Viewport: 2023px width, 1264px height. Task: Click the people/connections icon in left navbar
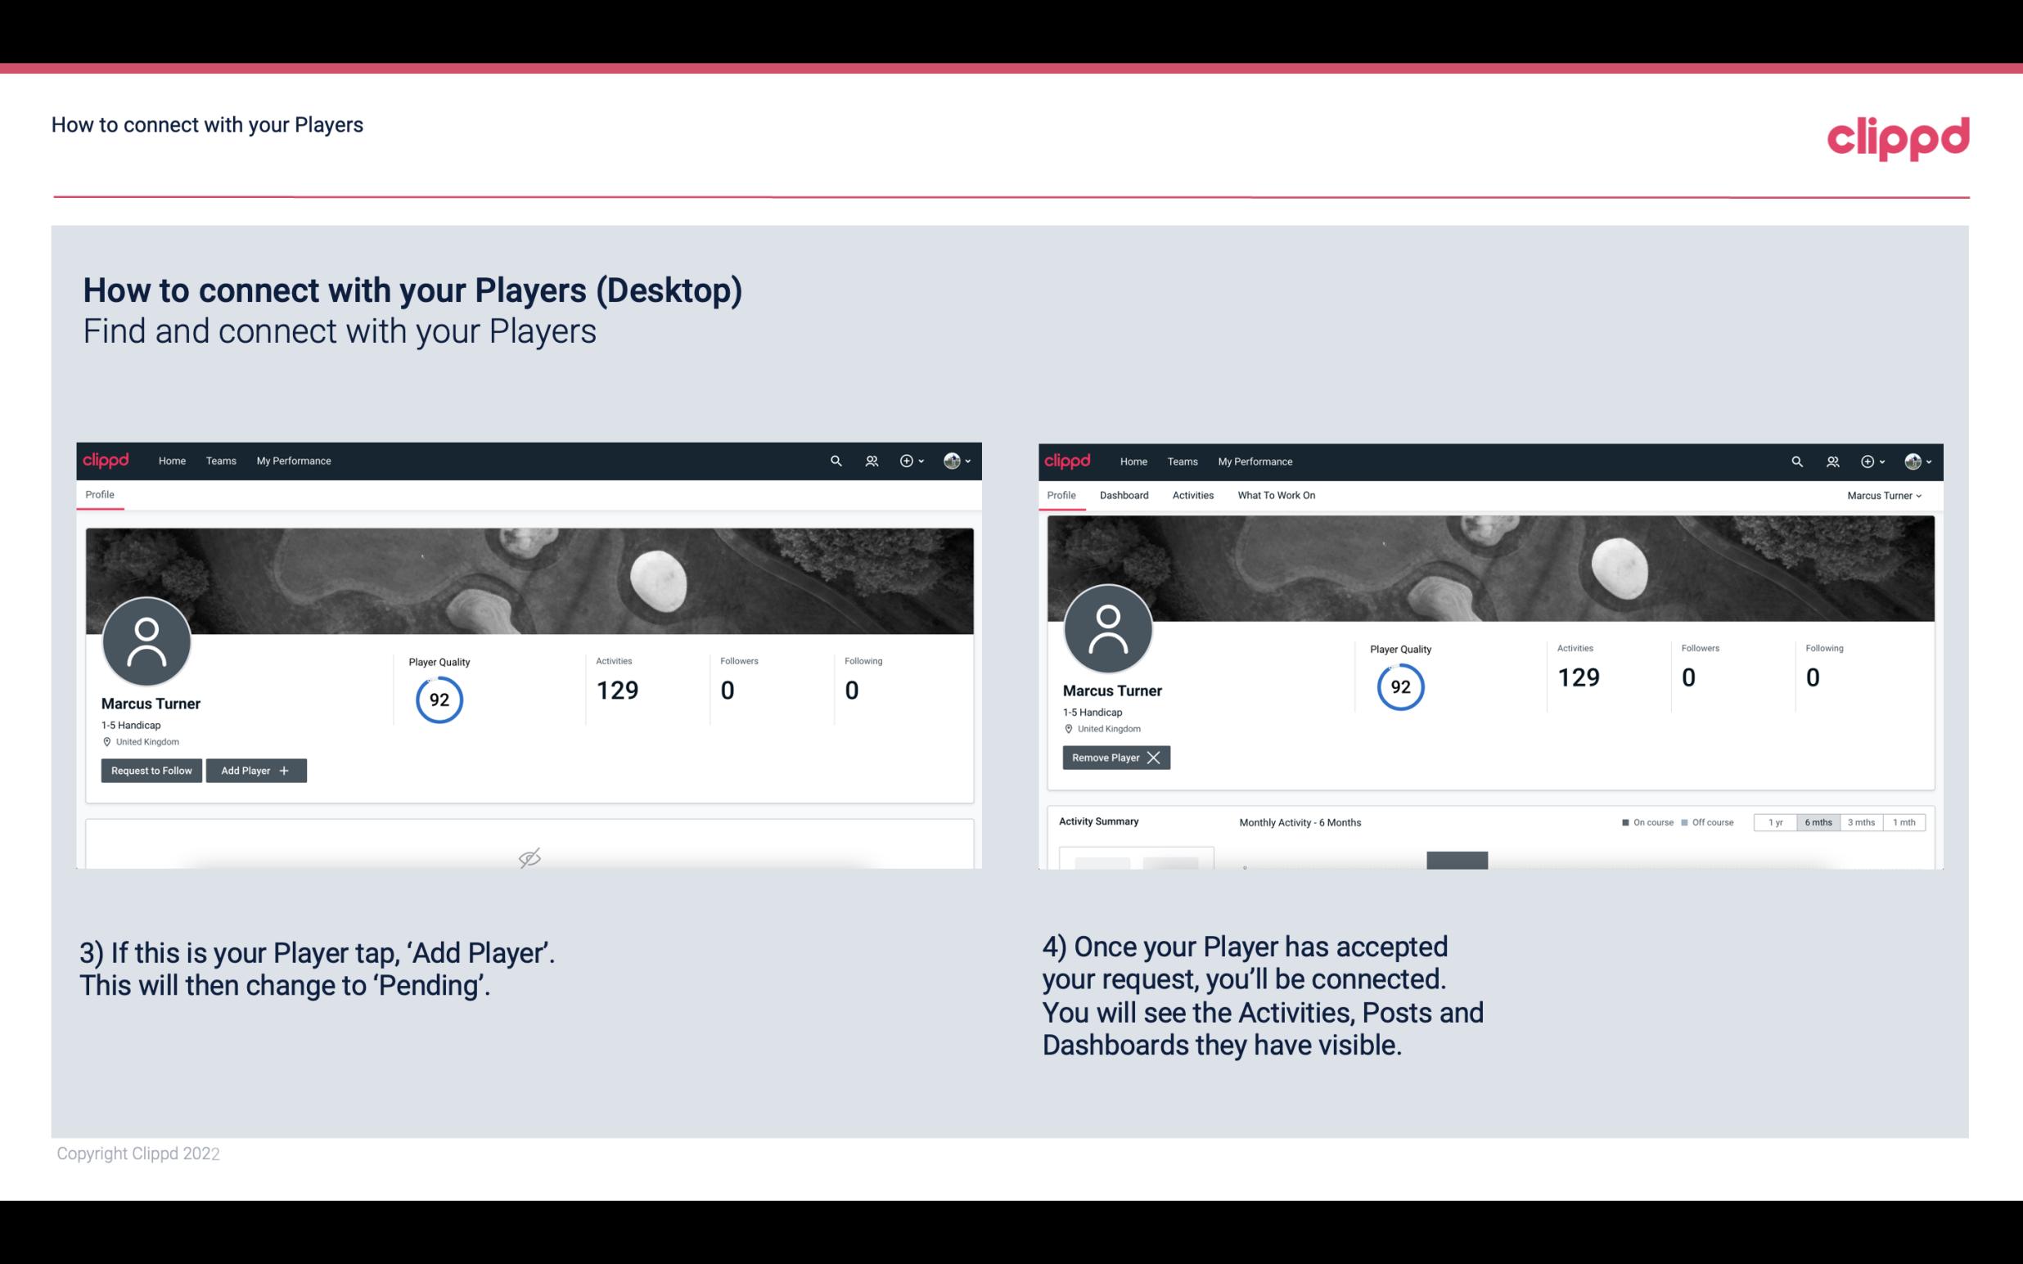click(x=869, y=461)
